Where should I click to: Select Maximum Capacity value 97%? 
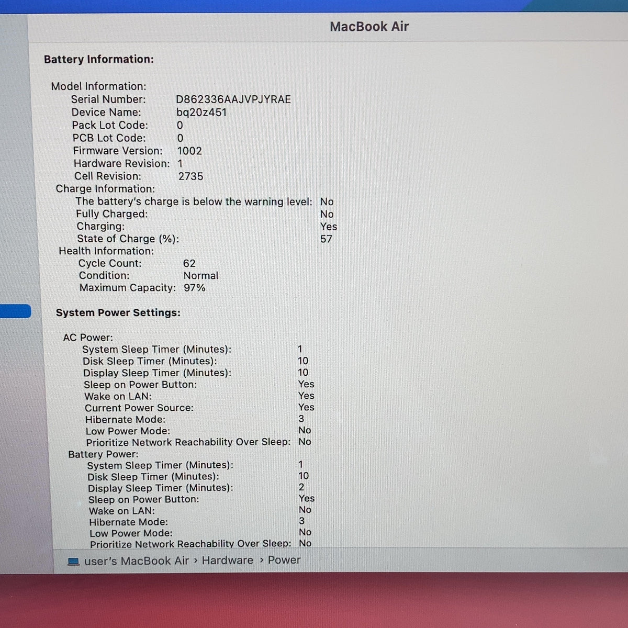click(194, 288)
